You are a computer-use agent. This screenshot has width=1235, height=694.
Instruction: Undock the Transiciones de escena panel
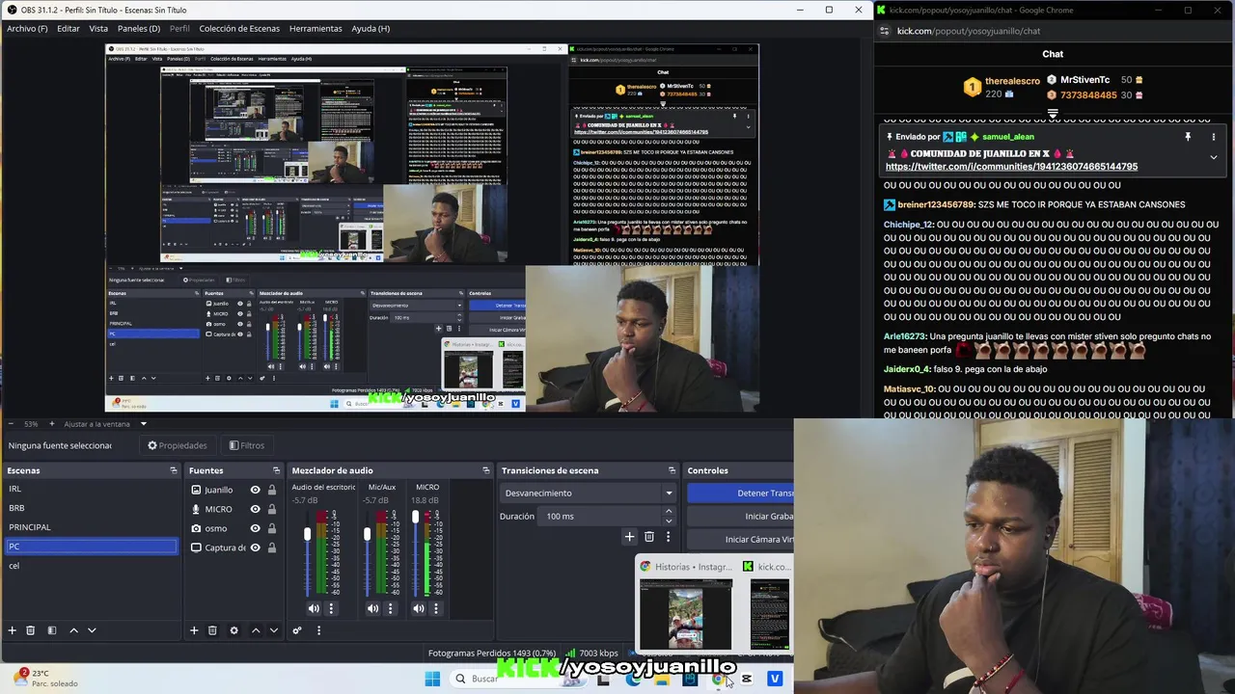point(672,470)
